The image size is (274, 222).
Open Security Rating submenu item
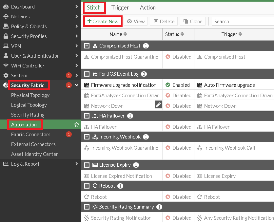click(x=28, y=115)
